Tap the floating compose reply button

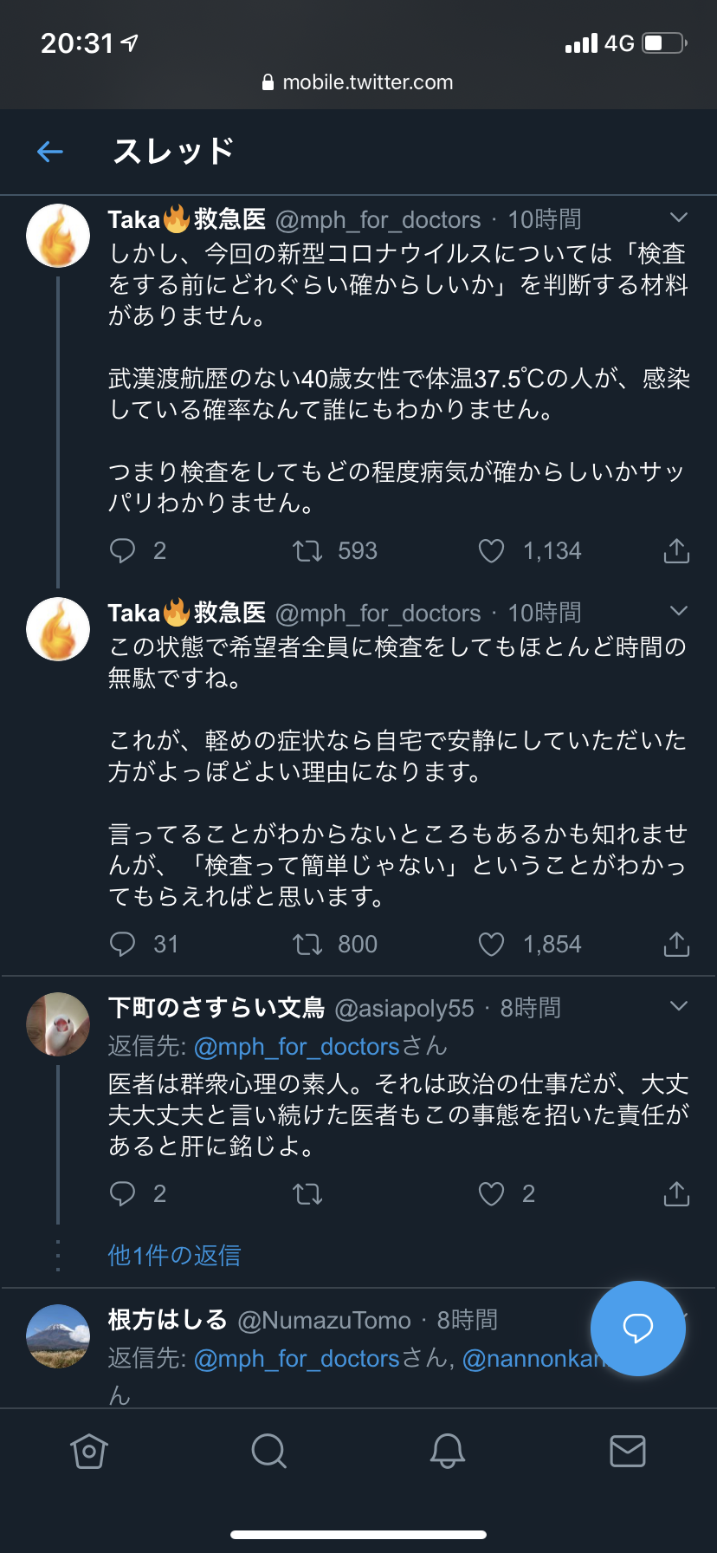coord(638,1328)
